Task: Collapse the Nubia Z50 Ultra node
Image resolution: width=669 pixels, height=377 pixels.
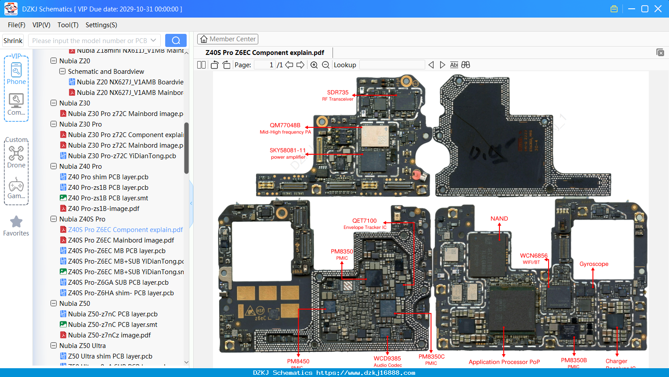Action: (54, 346)
